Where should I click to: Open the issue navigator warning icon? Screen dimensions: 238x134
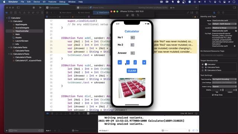click(x=24, y=13)
